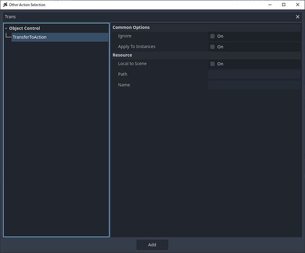Viewport: 305px width, 253px height.
Task: Select the TransferToAction tree item
Action: pyautogui.click(x=29, y=37)
